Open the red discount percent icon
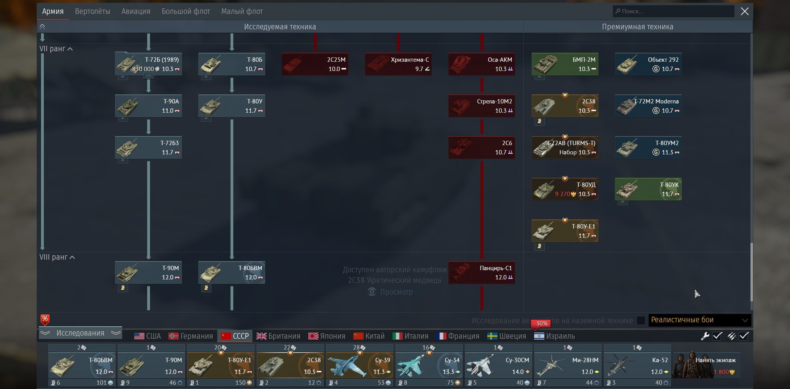The width and height of the screenshot is (790, 389). [45, 320]
